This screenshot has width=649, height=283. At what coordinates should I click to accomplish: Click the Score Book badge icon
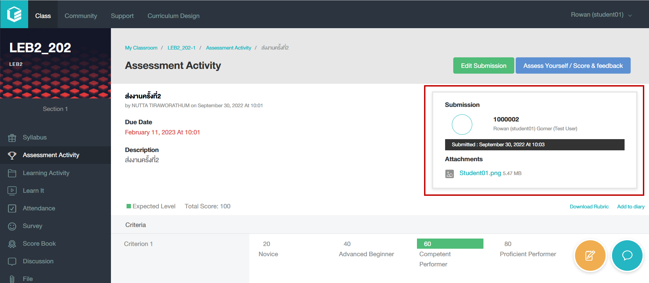12,244
